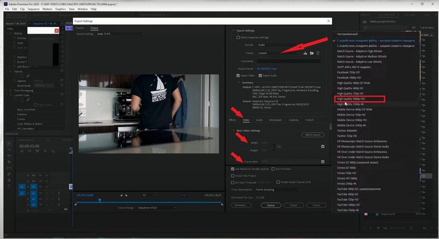Image resolution: width=439 pixels, height=239 pixels.
Task: Click the Export button
Action: [293, 205]
